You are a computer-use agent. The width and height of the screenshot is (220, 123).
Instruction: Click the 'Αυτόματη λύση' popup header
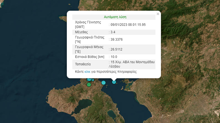click(x=115, y=17)
